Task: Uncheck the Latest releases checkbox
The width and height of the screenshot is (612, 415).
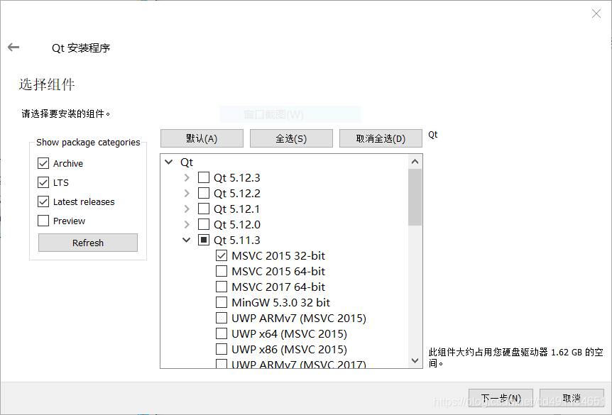Action: (x=43, y=201)
